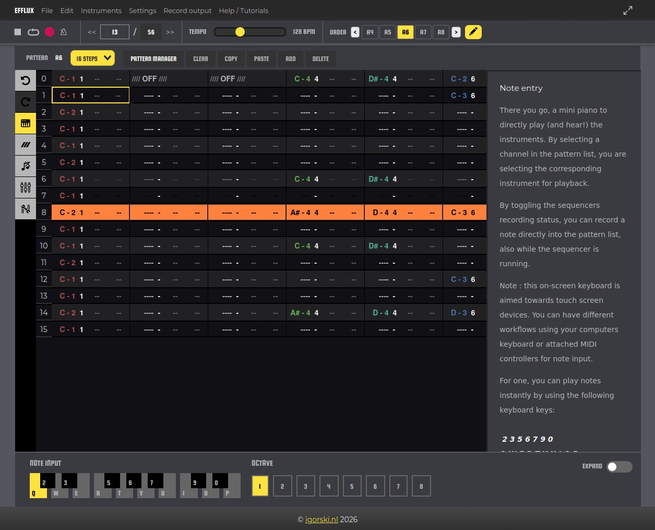
Task: Toggle the red record button
Action: 50,32
